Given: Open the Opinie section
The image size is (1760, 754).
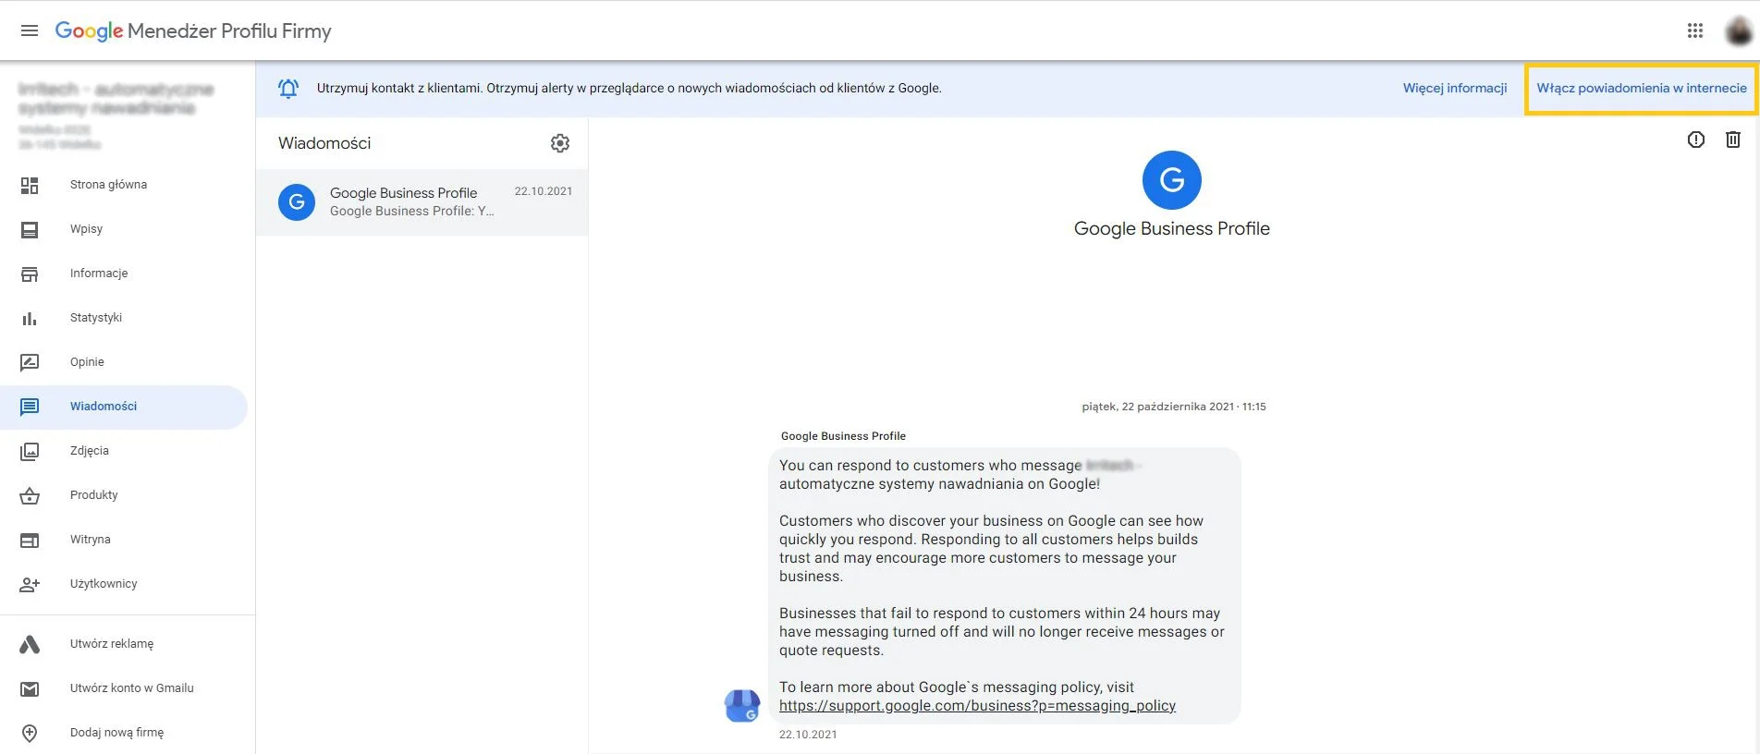Looking at the screenshot, I should coord(87,362).
